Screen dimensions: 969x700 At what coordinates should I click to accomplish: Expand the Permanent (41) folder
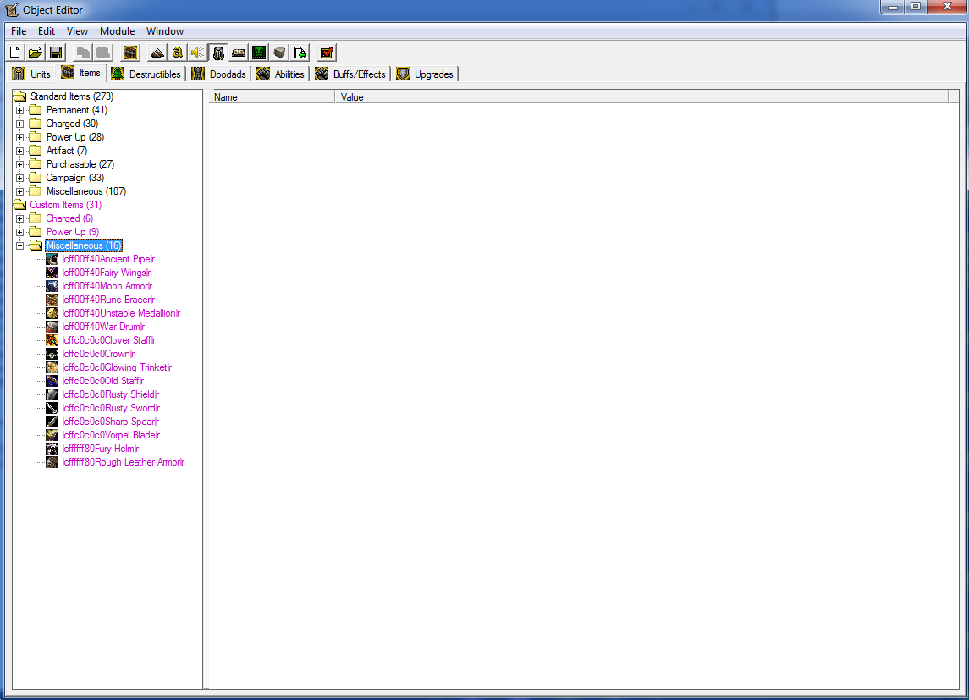click(x=19, y=110)
